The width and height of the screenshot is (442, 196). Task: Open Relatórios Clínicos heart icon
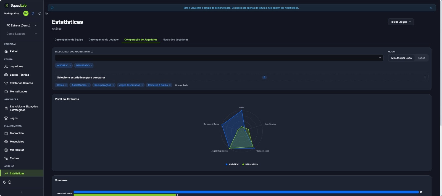click(x=6, y=83)
